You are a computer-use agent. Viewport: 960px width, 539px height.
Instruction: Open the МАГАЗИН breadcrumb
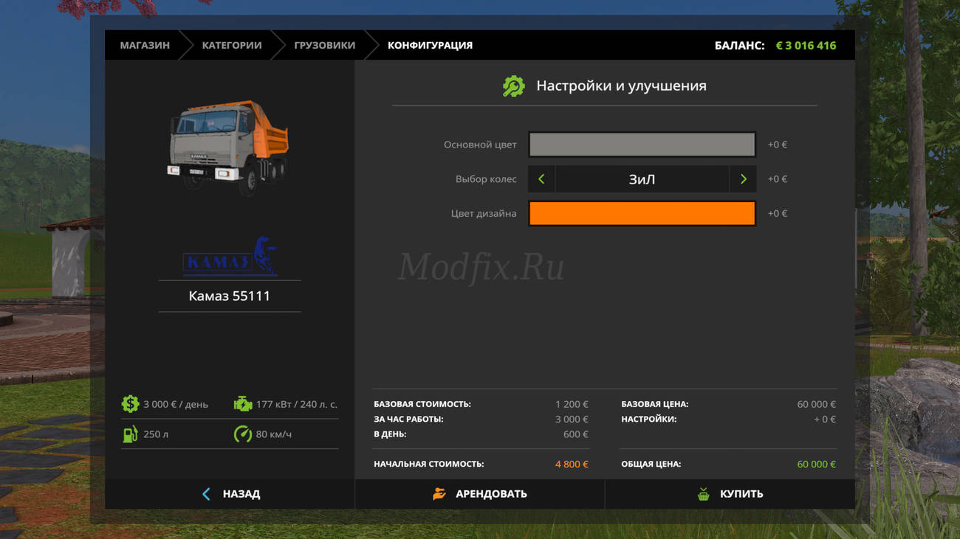tap(145, 45)
